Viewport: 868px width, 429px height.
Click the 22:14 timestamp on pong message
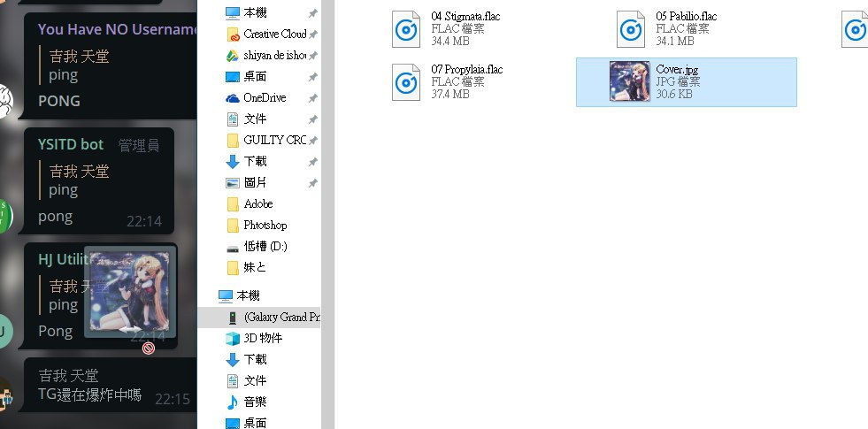click(x=144, y=221)
